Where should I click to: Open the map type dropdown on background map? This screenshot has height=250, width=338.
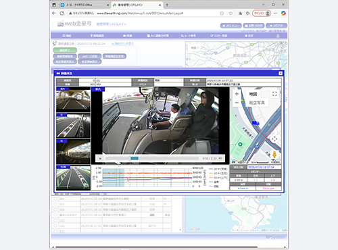pos(195,48)
